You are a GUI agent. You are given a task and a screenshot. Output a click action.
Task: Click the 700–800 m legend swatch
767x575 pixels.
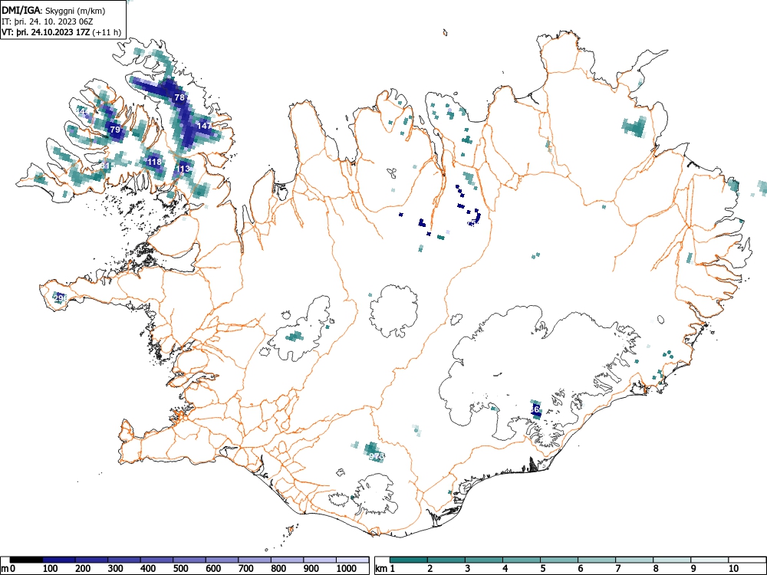[255, 560]
